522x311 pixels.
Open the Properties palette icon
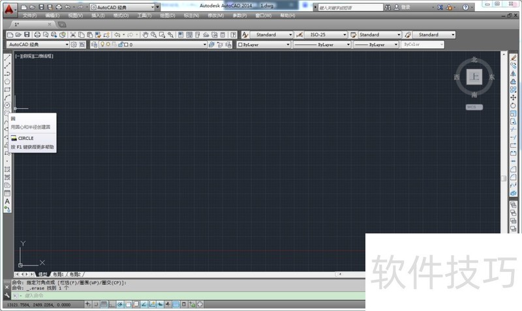(x=181, y=34)
